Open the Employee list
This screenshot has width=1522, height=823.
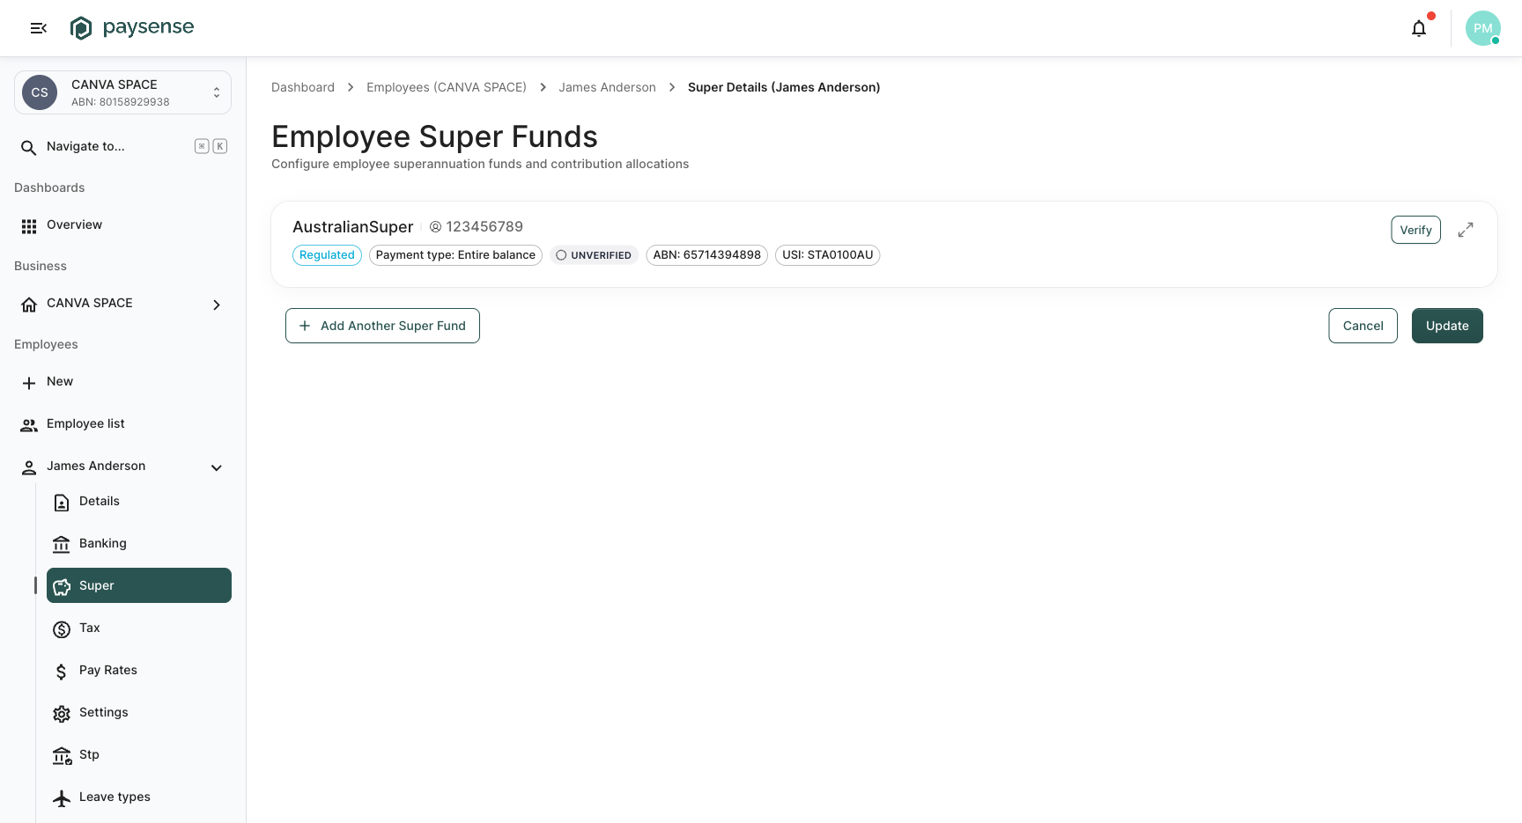[x=123, y=424]
